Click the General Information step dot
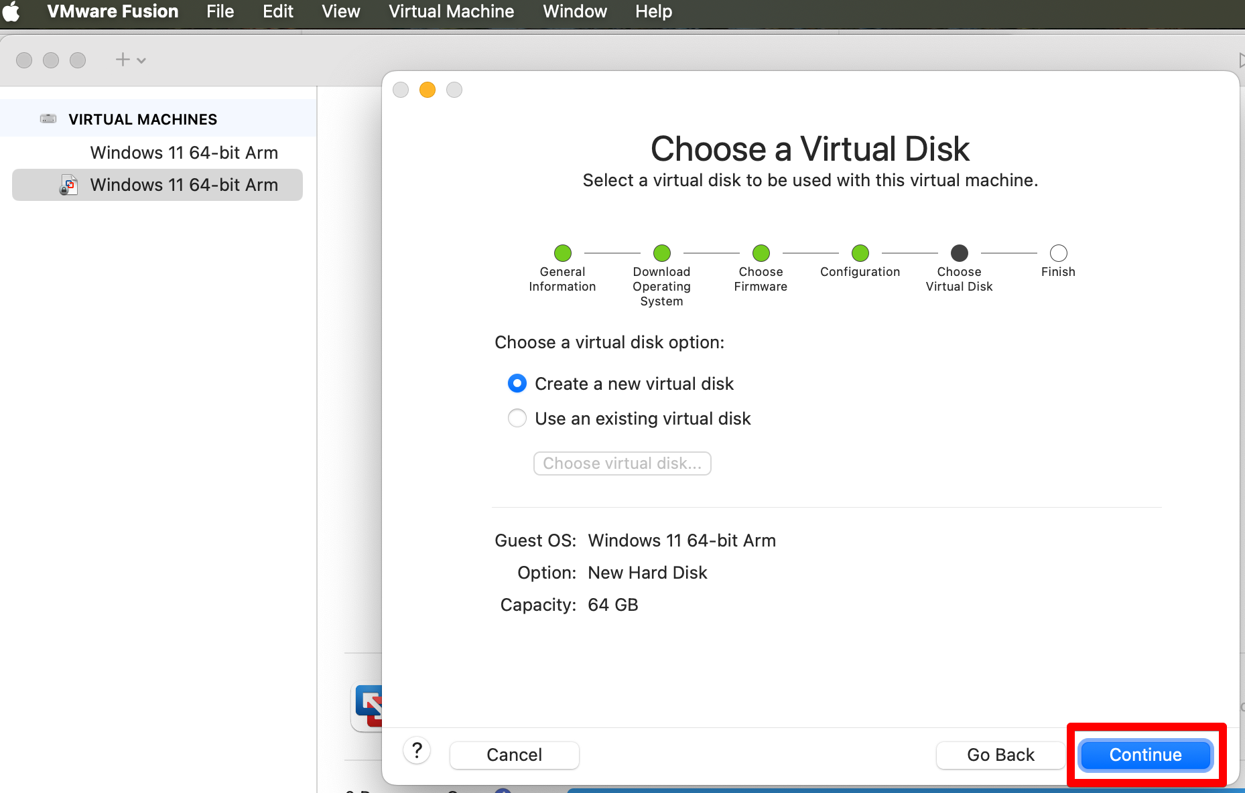Viewport: 1245px width, 793px height. click(x=563, y=253)
